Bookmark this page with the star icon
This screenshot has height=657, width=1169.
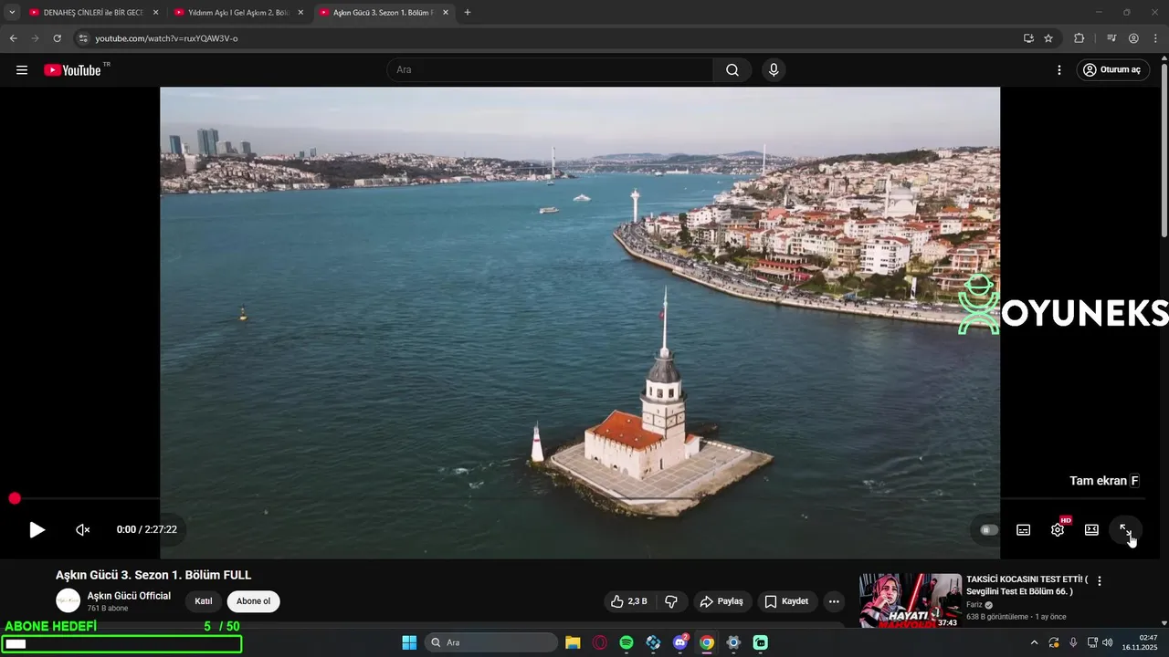[x=1048, y=38]
